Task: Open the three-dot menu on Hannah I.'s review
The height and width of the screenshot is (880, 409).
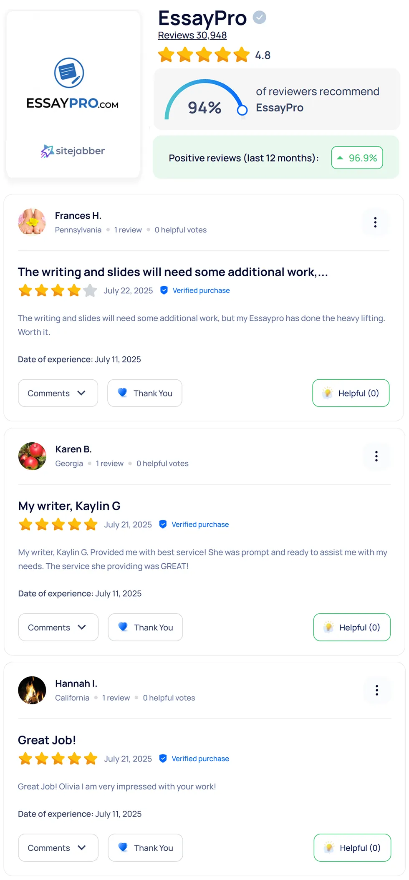Action: click(x=376, y=690)
